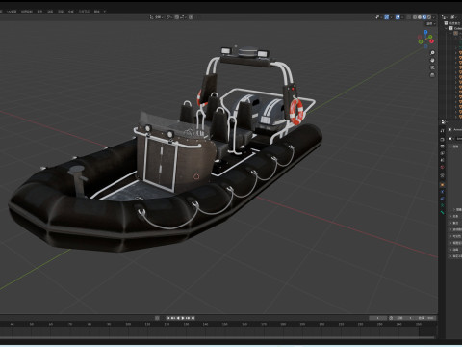Toggle viewport overlays button
Screen dimensions: 462x347
tap(398, 17)
